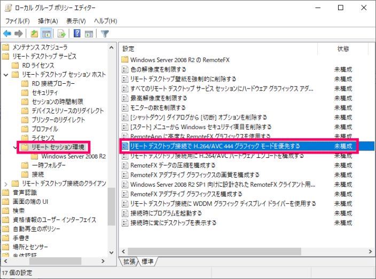This screenshot has width=376, height=279.
Task: Collapse the リモート セッション環境 tree node
Action: [14, 147]
